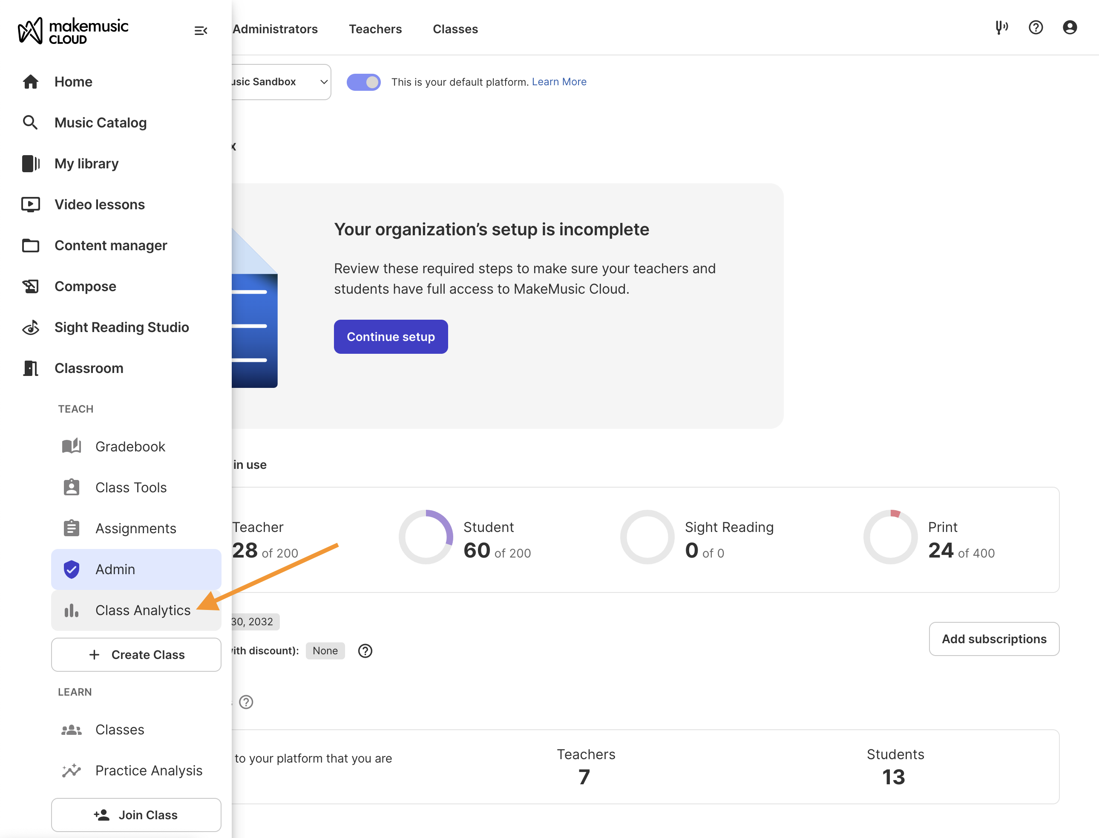Click the help icon above platform summary

246,702
